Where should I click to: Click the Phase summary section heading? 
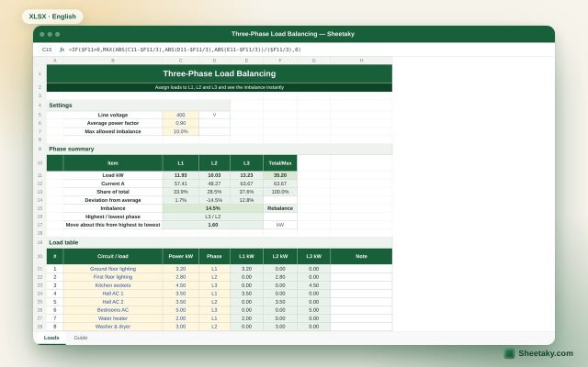(220, 149)
